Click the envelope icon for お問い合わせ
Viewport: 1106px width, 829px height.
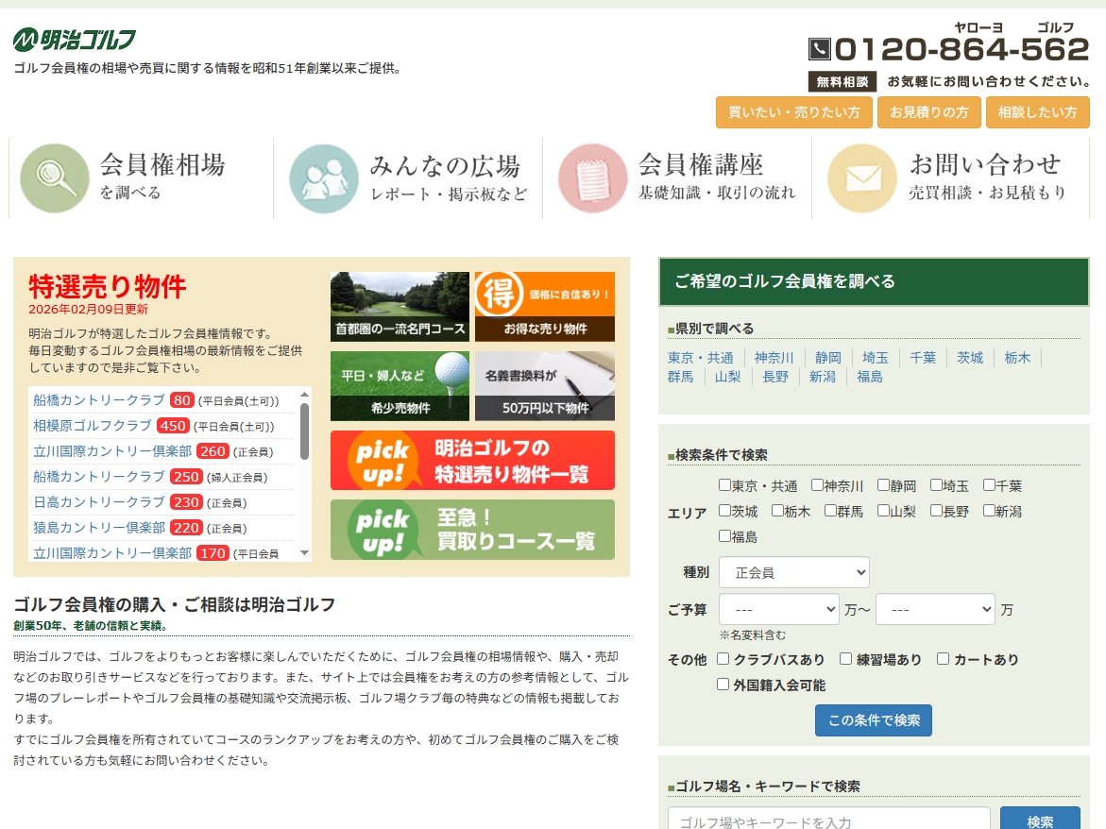tap(862, 178)
